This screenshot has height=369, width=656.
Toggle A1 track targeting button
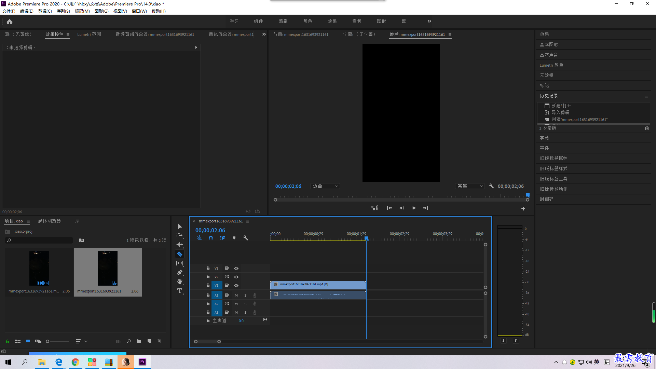(x=217, y=295)
